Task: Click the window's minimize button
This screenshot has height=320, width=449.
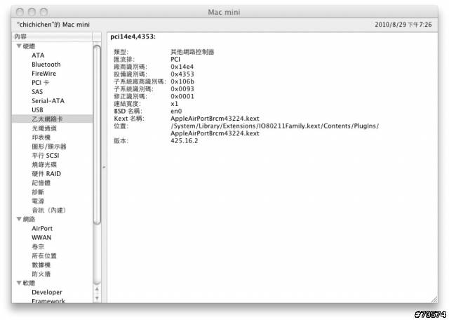Action: tap(32, 12)
